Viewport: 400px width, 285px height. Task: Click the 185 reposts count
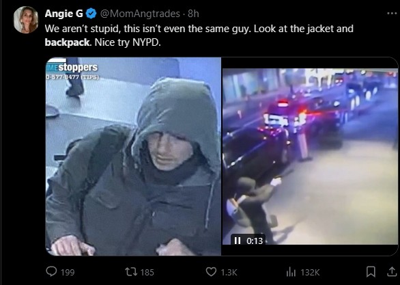(147, 272)
